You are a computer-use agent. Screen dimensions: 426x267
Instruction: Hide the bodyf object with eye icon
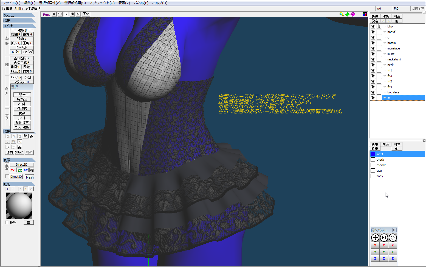click(x=373, y=32)
